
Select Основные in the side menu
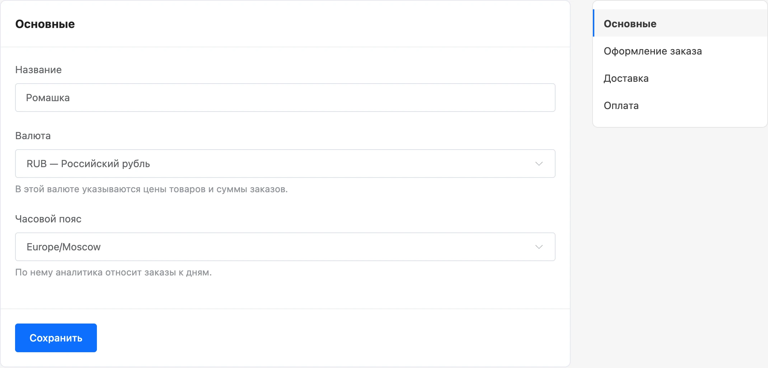coord(680,24)
